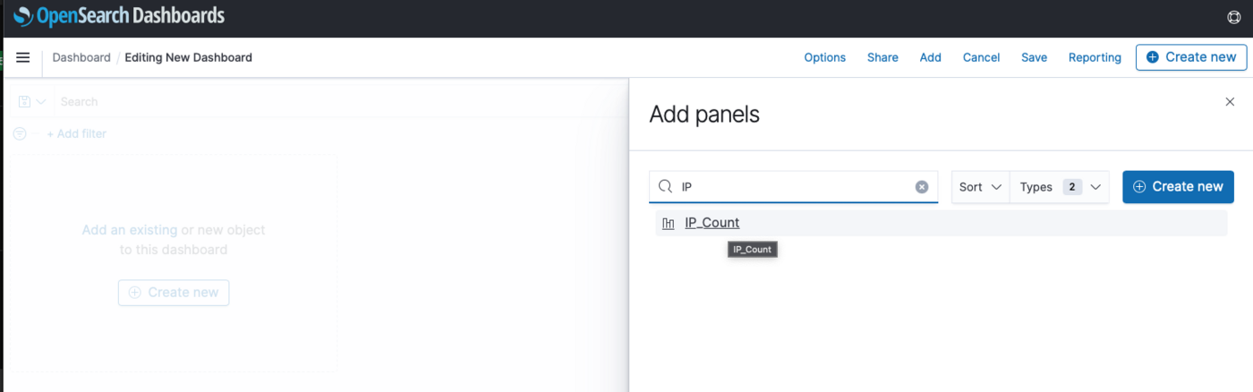
Task: Click the OpenSearch Dashboards logo
Action: (x=119, y=16)
